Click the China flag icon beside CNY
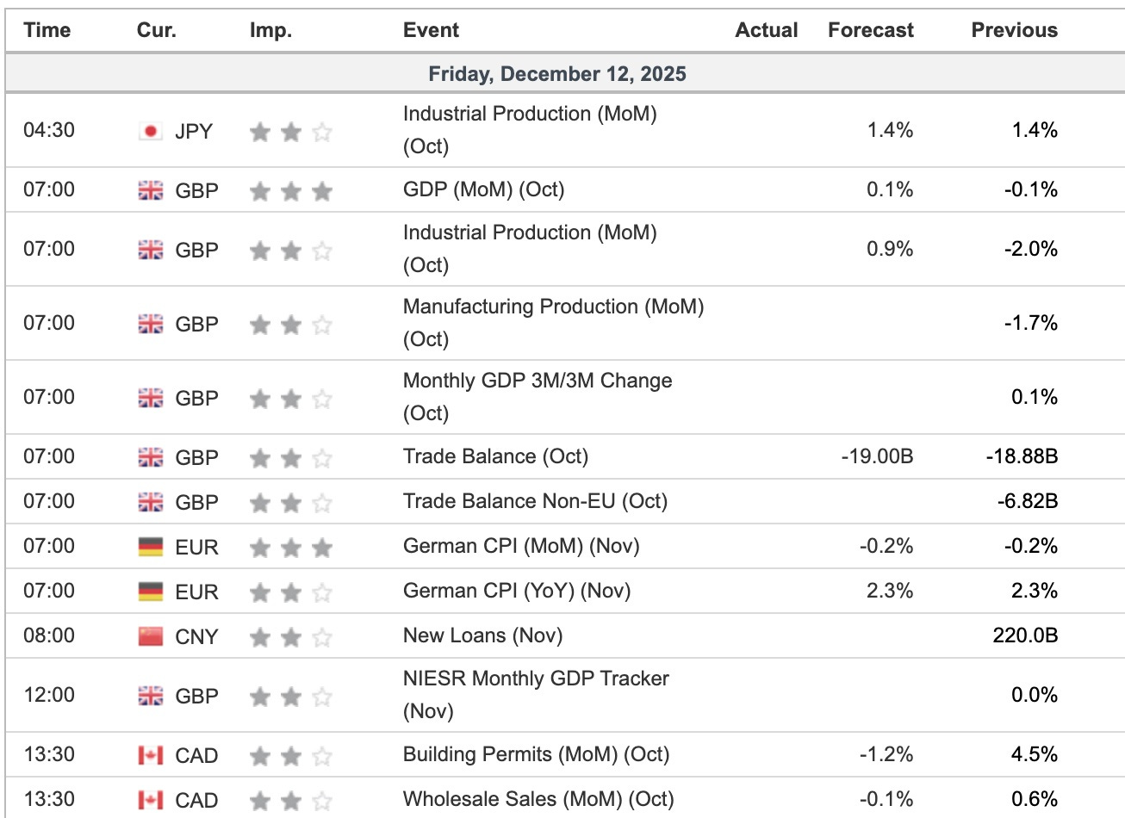1125x818 pixels. click(x=151, y=636)
